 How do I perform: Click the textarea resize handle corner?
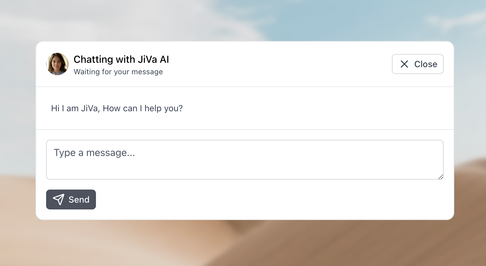pos(441,177)
